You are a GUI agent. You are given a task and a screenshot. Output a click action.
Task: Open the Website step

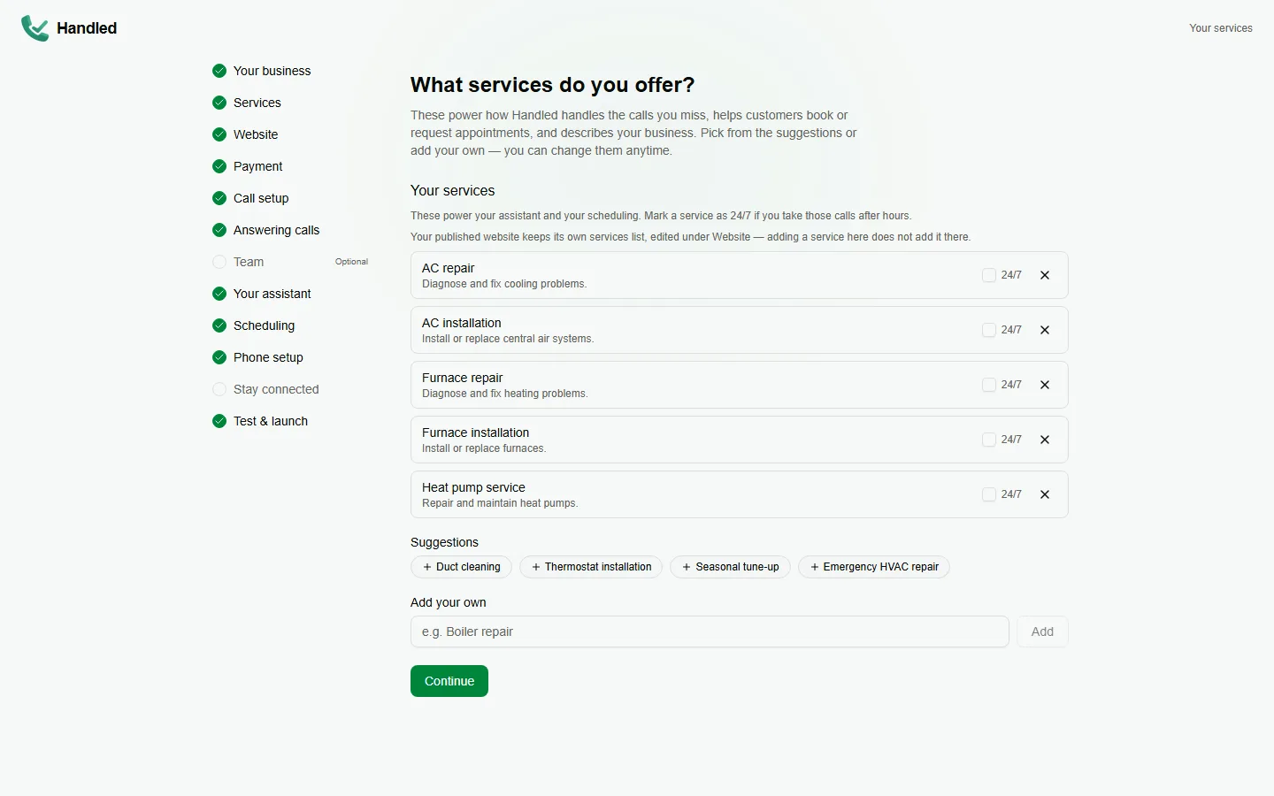point(256,134)
